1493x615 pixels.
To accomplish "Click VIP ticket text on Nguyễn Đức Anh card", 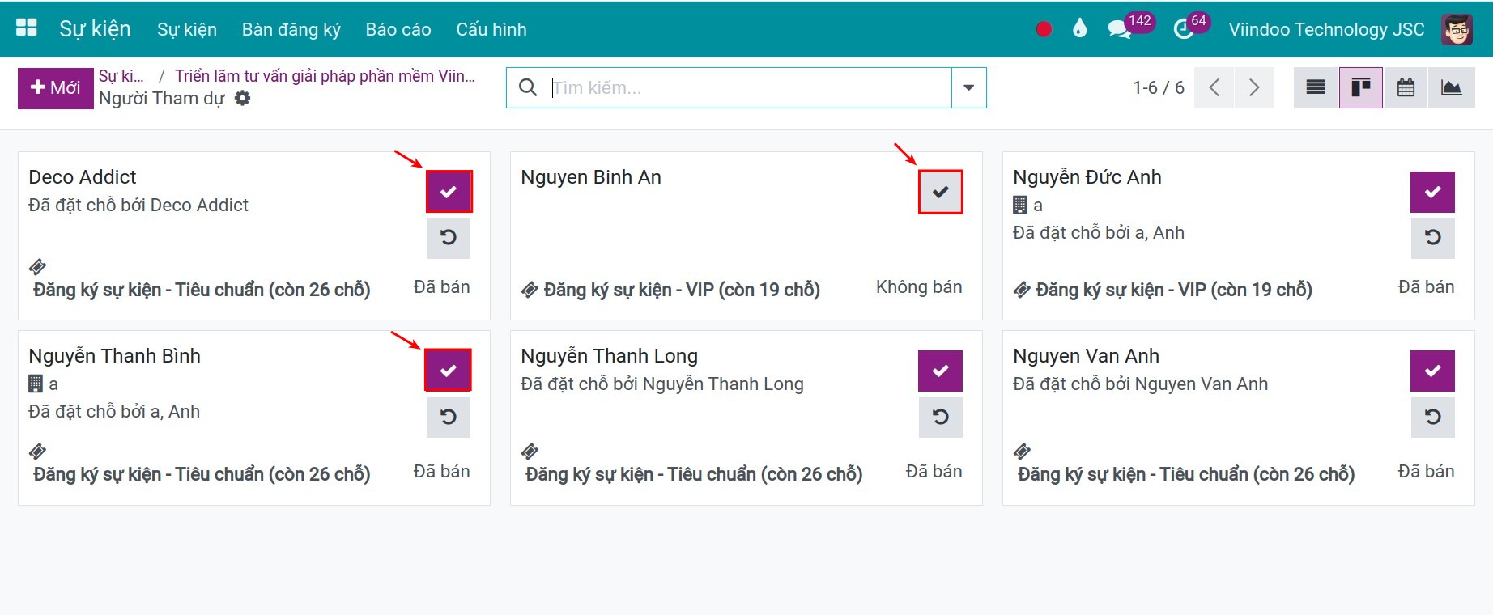I will point(1174,290).
